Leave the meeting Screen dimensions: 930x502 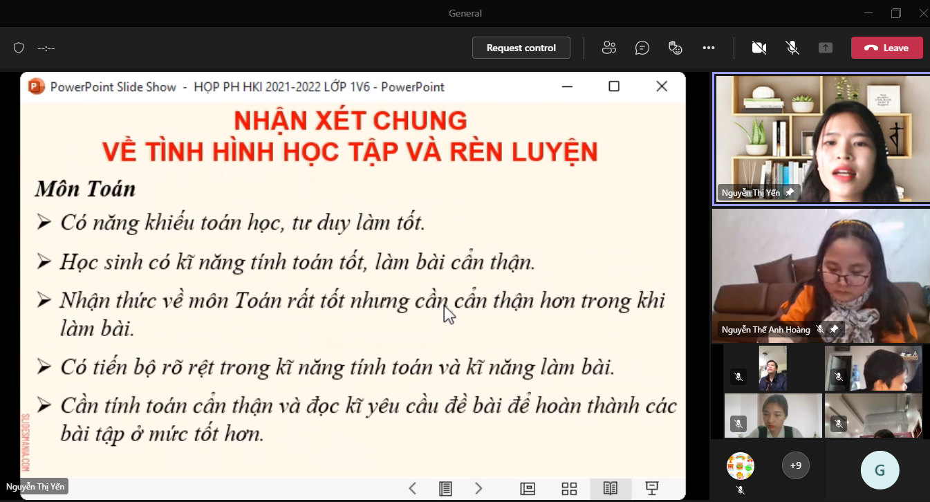pyautogui.click(x=886, y=48)
